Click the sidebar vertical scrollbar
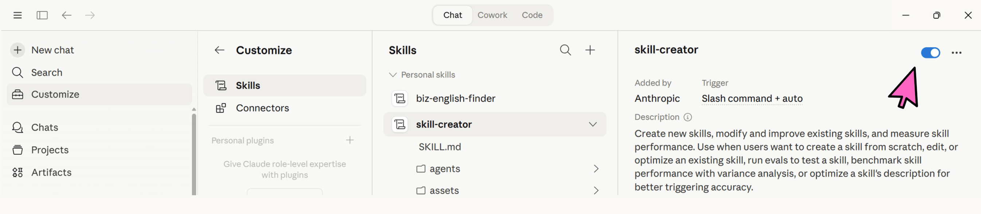 (x=194, y=152)
